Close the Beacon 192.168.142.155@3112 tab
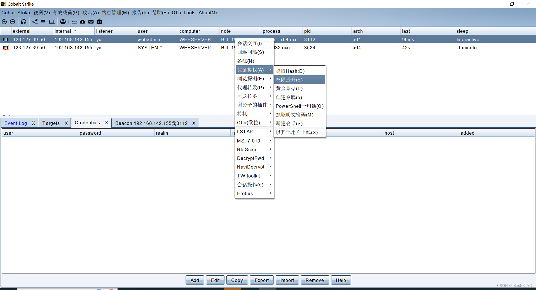The width and height of the screenshot is (536, 290). pos(194,123)
